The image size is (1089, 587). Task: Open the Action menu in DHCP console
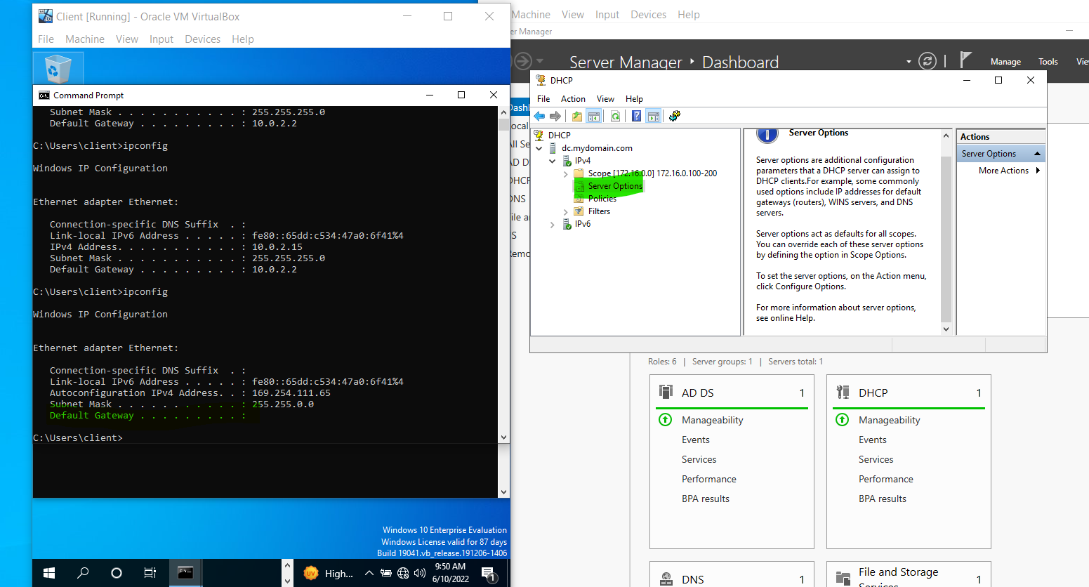(x=573, y=98)
